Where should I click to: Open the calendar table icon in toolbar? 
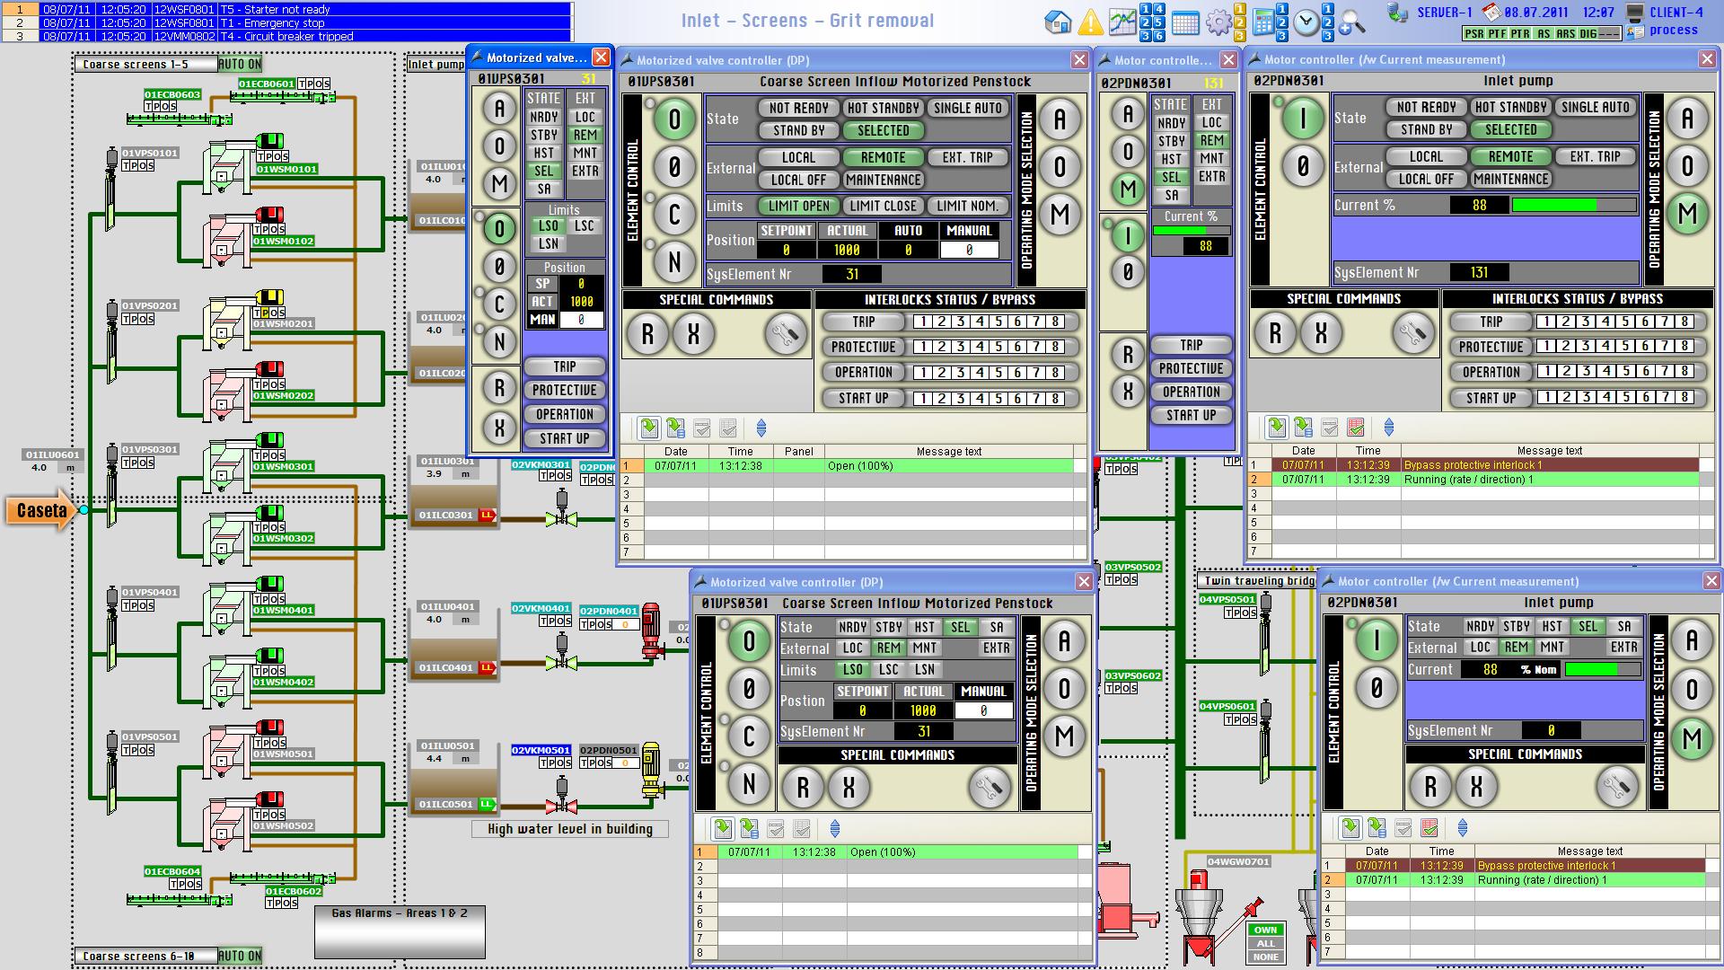(1185, 22)
